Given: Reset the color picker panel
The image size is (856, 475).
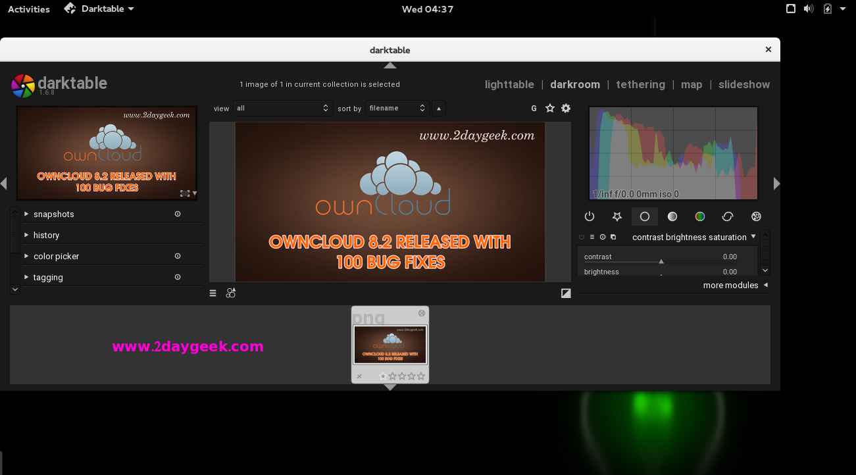Looking at the screenshot, I should point(178,256).
